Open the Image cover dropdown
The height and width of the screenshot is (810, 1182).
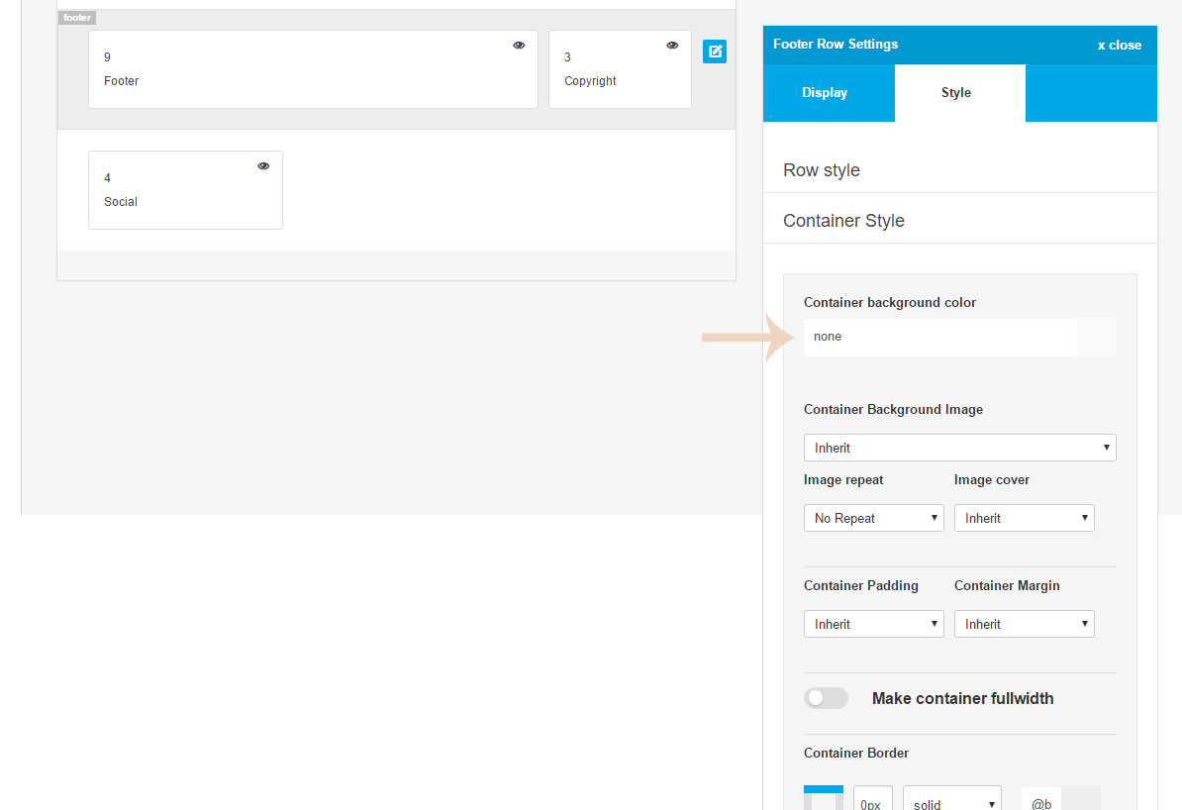pyautogui.click(x=1024, y=518)
